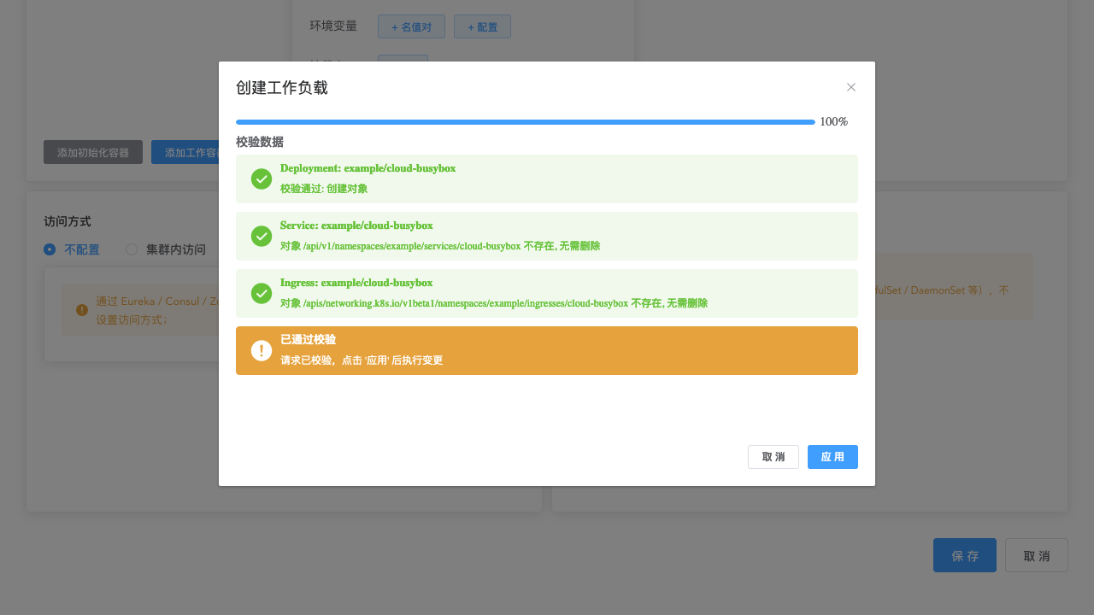
Task: Click the 应用 button to apply changes
Action: pyautogui.click(x=832, y=457)
